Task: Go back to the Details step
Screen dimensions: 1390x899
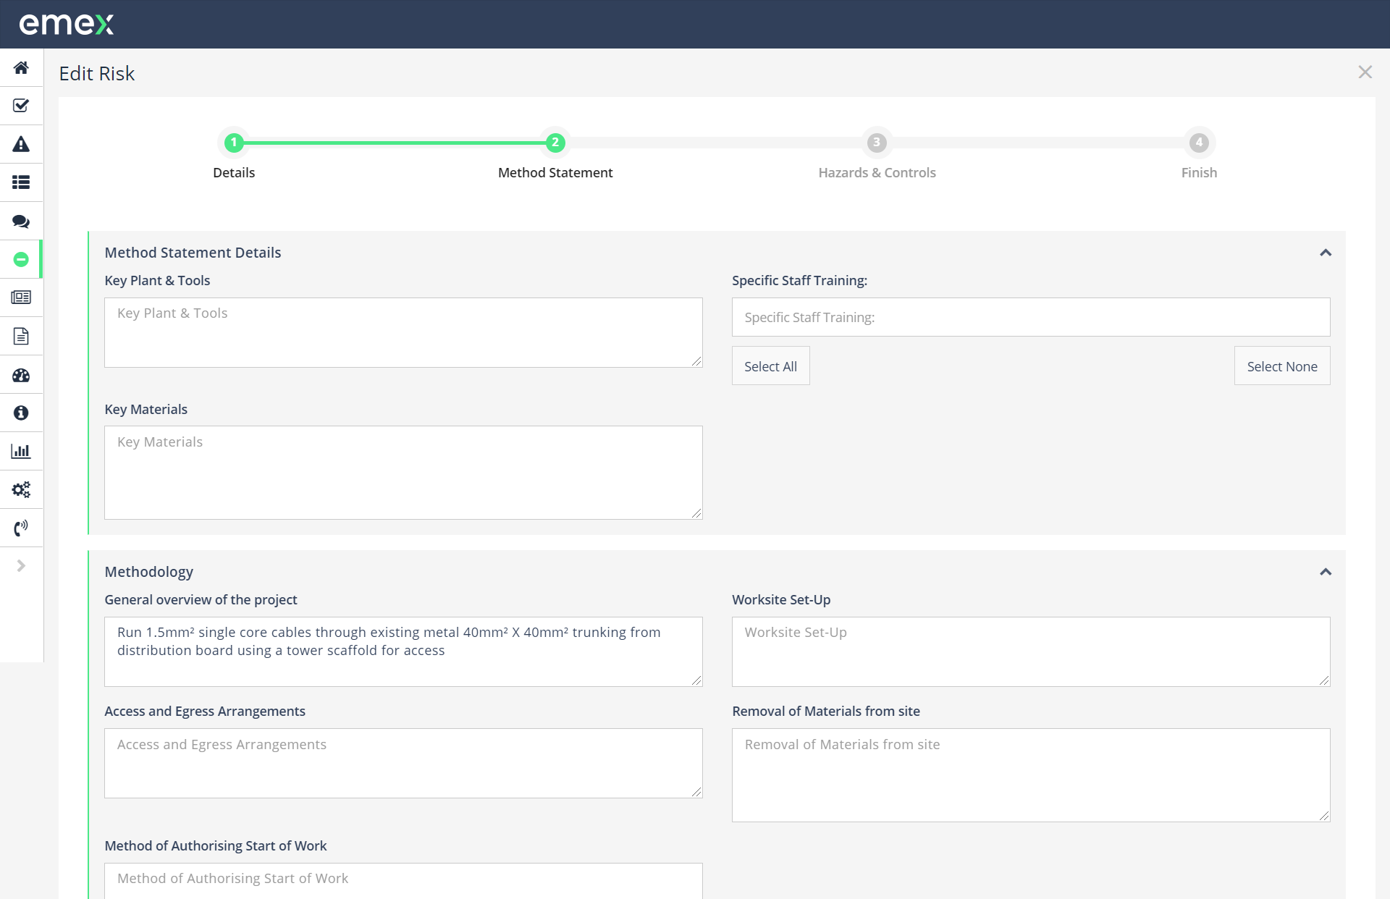Action: [x=233, y=143]
